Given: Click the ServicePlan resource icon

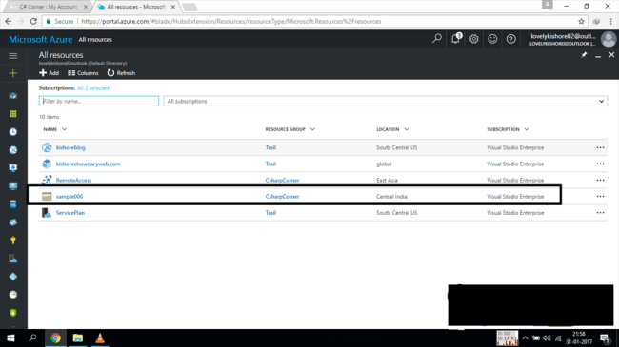Looking at the screenshot, I should pyautogui.click(x=47, y=213).
